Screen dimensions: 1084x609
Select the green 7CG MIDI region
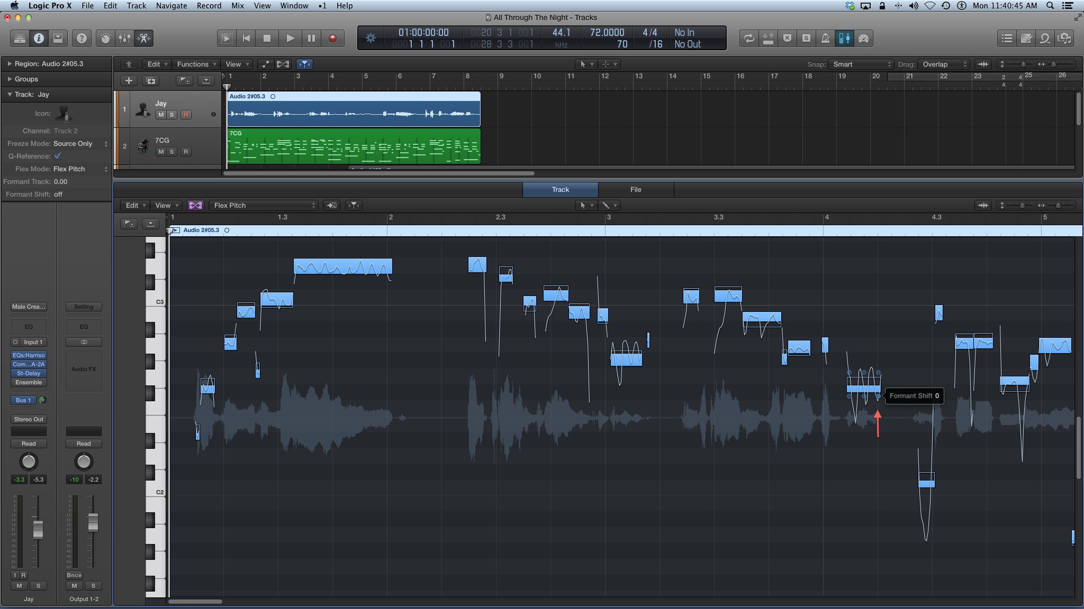pyautogui.click(x=354, y=146)
